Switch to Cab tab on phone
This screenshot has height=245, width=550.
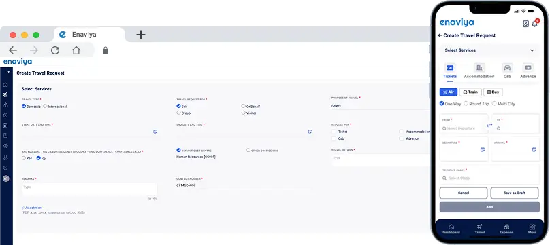point(507,71)
